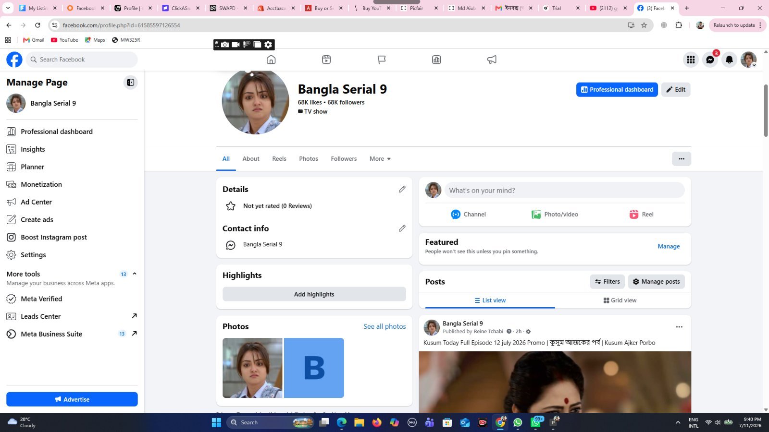Open account profile menu avatar
The width and height of the screenshot is (769, 432).
[x=748, y=60]
